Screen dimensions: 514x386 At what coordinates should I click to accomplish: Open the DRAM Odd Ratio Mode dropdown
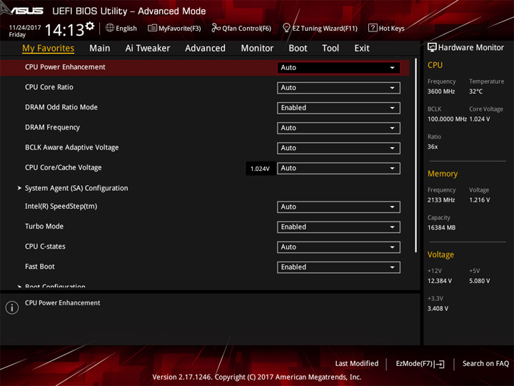coord(338,108)
